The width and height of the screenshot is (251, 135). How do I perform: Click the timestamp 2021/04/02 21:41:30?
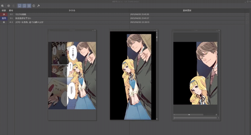[139, 14]
